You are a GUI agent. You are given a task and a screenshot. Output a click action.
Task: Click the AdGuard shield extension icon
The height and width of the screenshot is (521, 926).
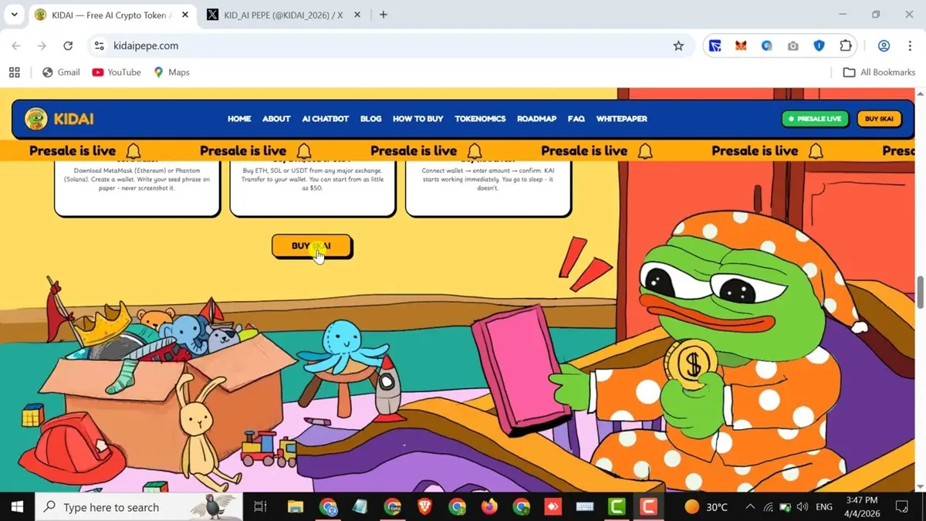819,46
